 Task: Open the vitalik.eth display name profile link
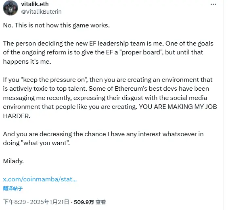(35, 4)
